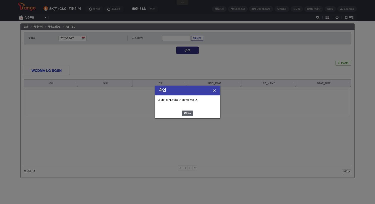
Task: Click the favorites star icon
Action: click(337, 18)
